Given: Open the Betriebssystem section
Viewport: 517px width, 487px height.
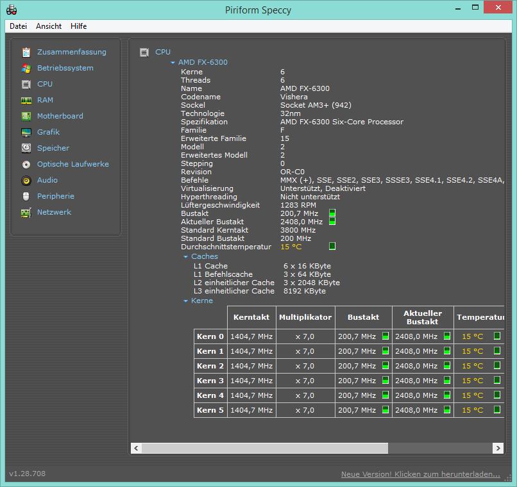Looking at the screenshot, I should 65,68.
